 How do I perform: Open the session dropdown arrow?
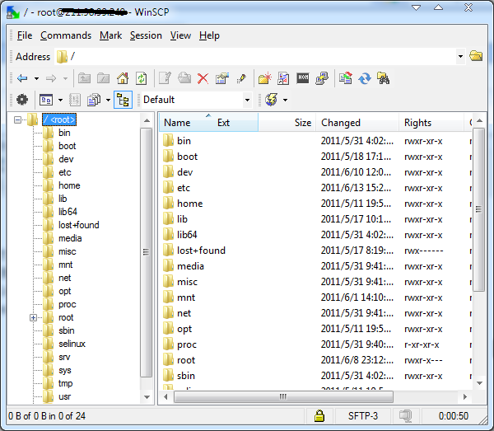click(285, 101)
